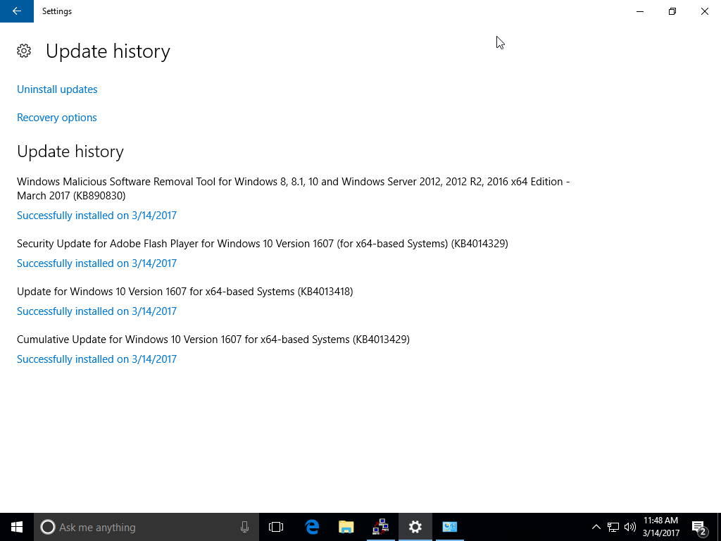This screenshot has height=541, width=721.
Task: Select Update for Windows 10 KB4013418 text
Action: [x=185, y=291]
